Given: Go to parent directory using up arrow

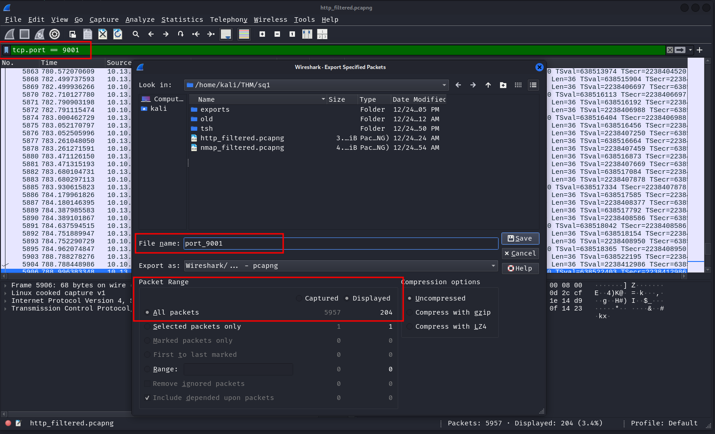Looking at the screenshot, I should pyautogui.click(x=488, y=85).
